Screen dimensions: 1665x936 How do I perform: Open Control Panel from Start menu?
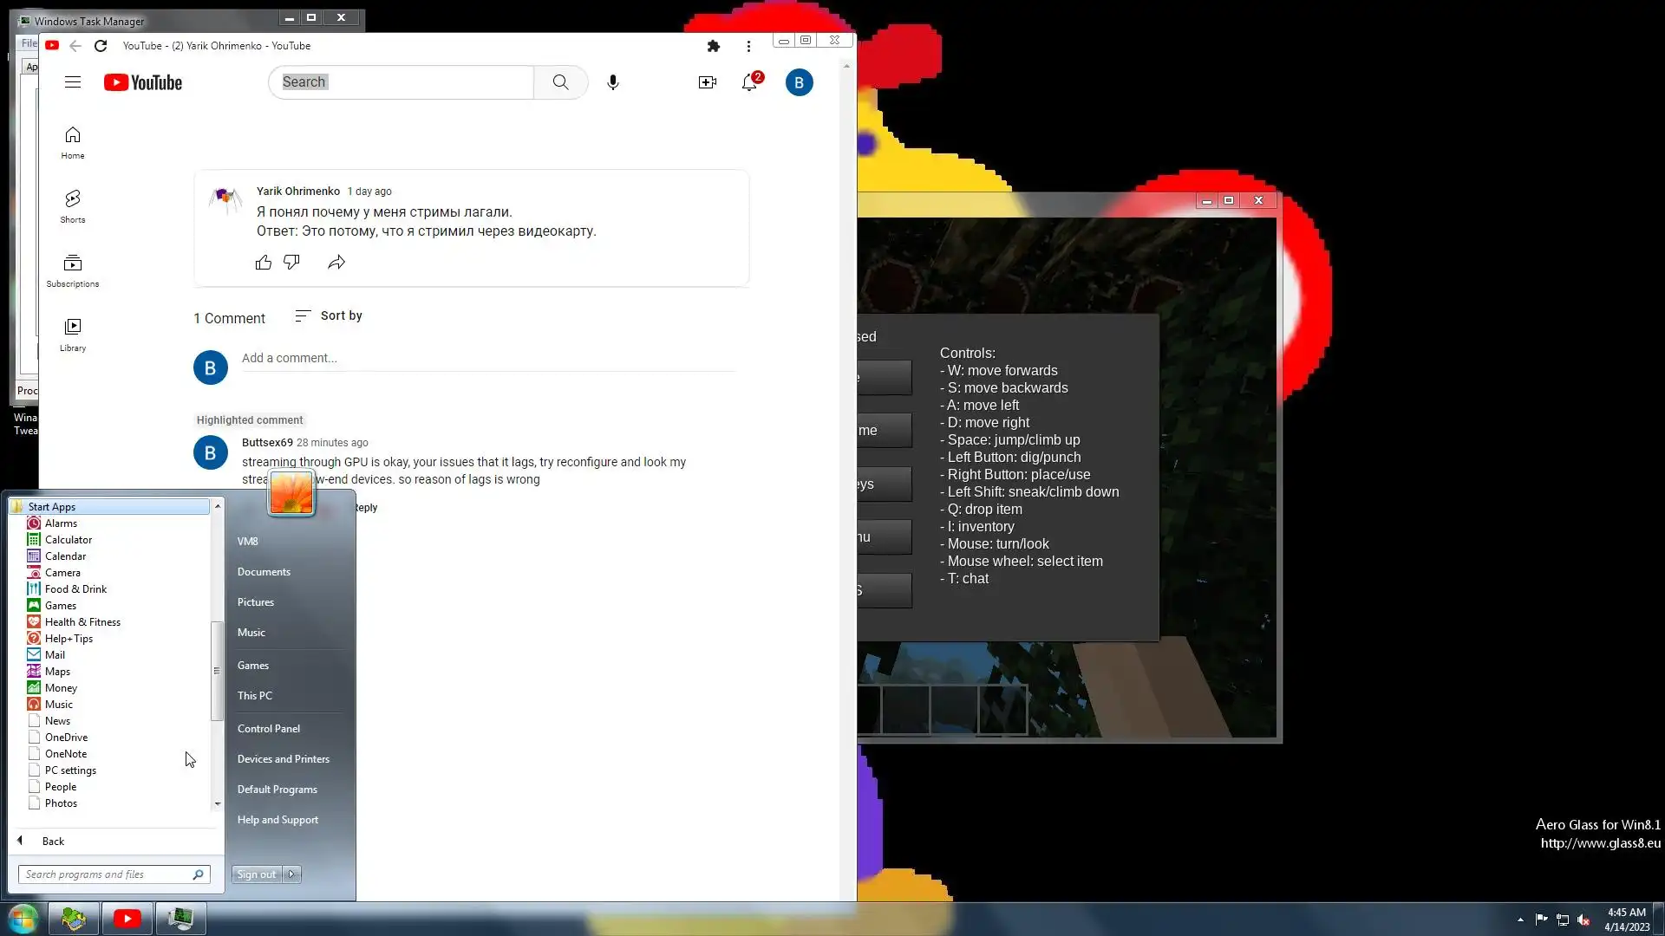(x=269, y=729)
